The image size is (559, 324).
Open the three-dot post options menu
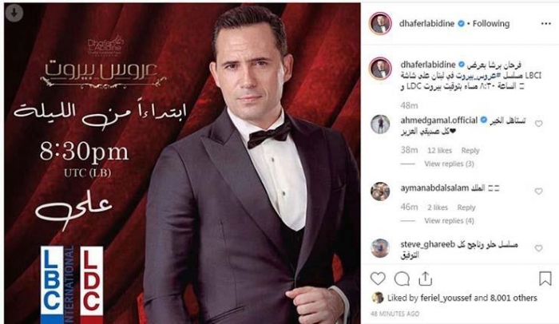545,23
